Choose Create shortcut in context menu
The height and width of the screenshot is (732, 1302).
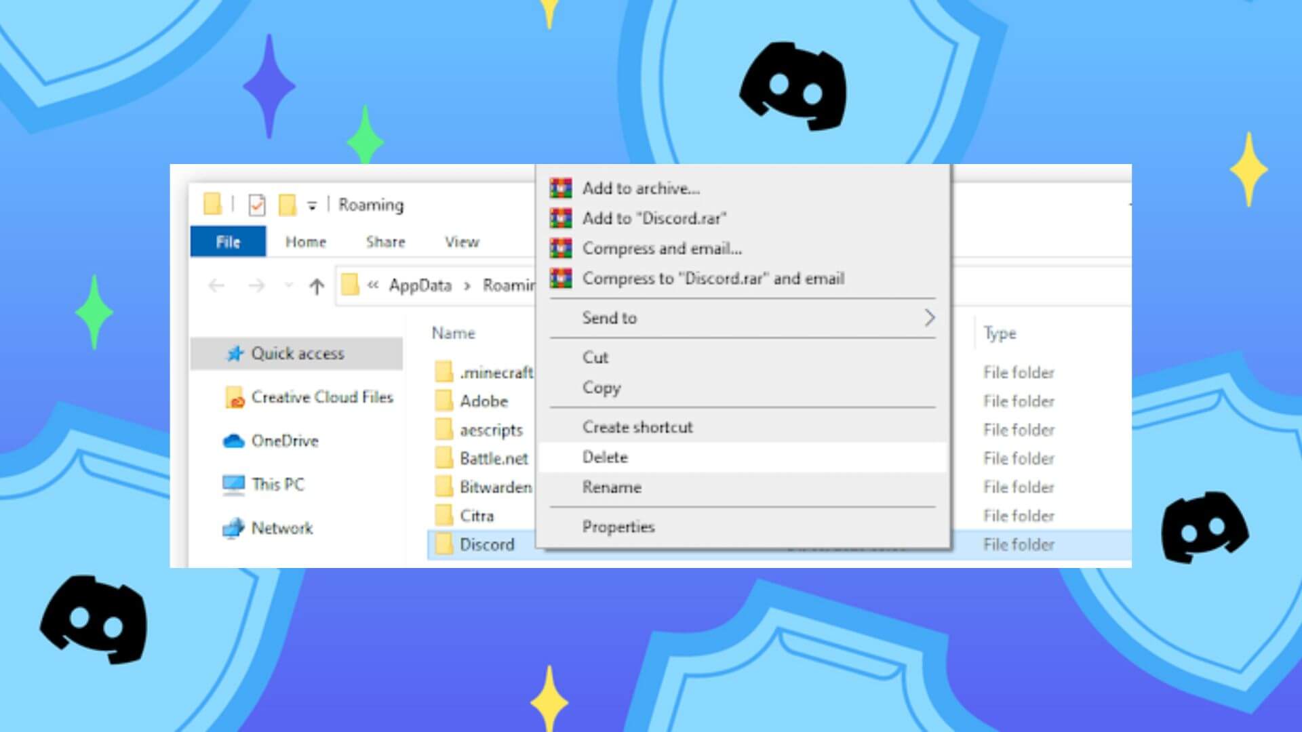[742, 427]
